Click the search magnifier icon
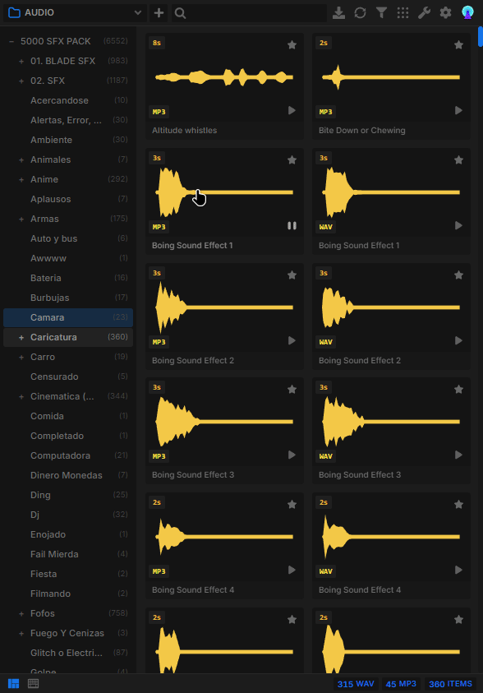Viewport: 483px width, 693px height. click(x=180, y=13)
